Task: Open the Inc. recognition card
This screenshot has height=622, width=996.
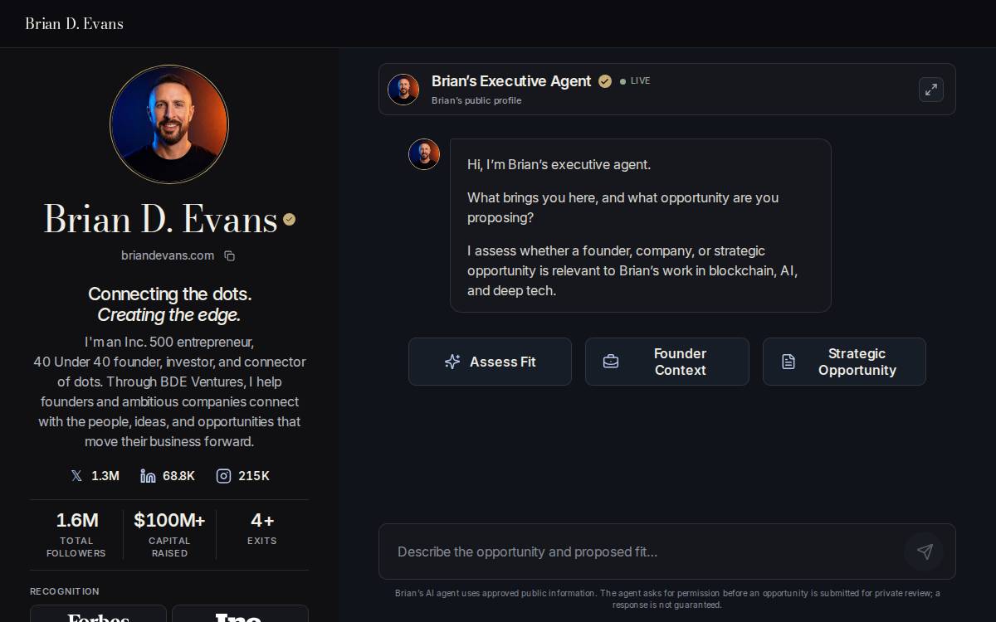Action: (x=240, y=614)
